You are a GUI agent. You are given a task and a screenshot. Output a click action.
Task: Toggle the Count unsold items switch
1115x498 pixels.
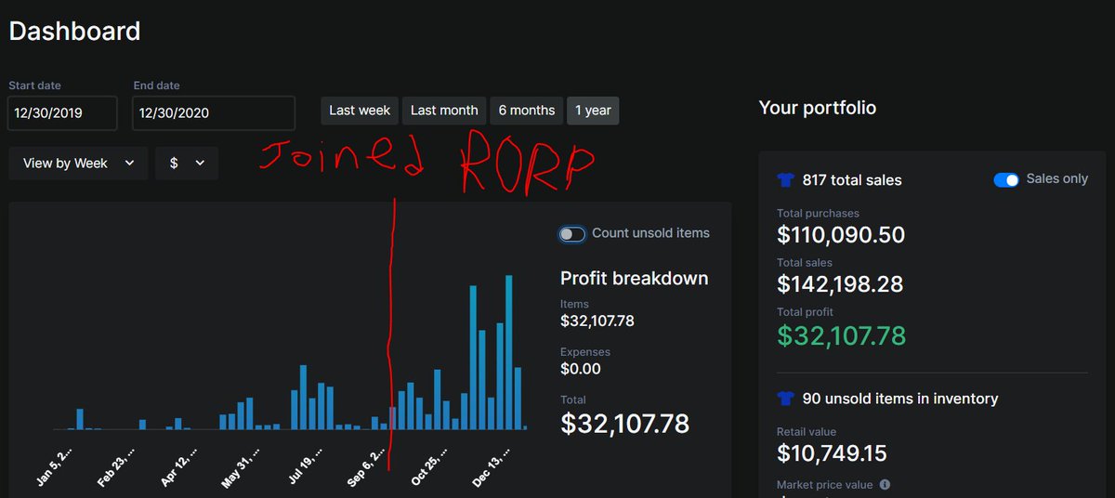pos(571,233)
